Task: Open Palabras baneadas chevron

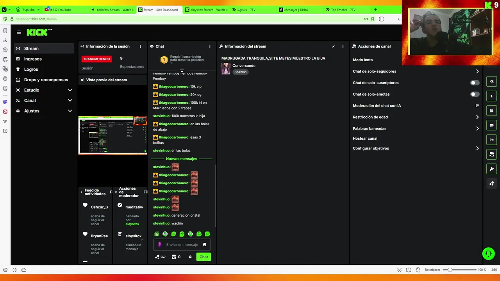Action: 477,128
